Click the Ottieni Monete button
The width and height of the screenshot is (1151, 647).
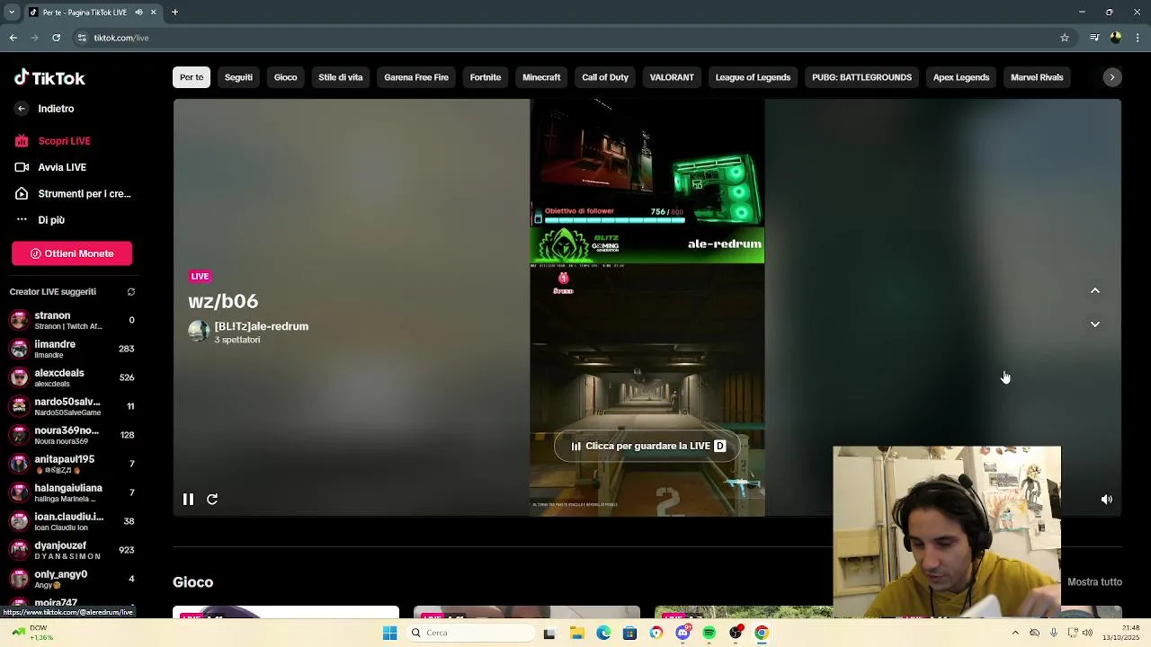(x=72, y=253)
